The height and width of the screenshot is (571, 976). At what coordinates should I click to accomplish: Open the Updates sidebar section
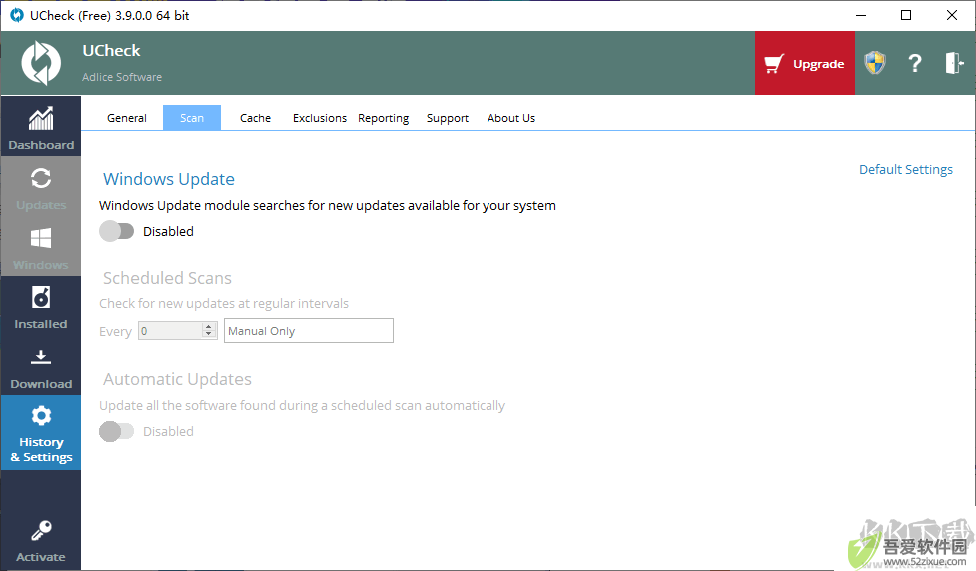[41, 187]
